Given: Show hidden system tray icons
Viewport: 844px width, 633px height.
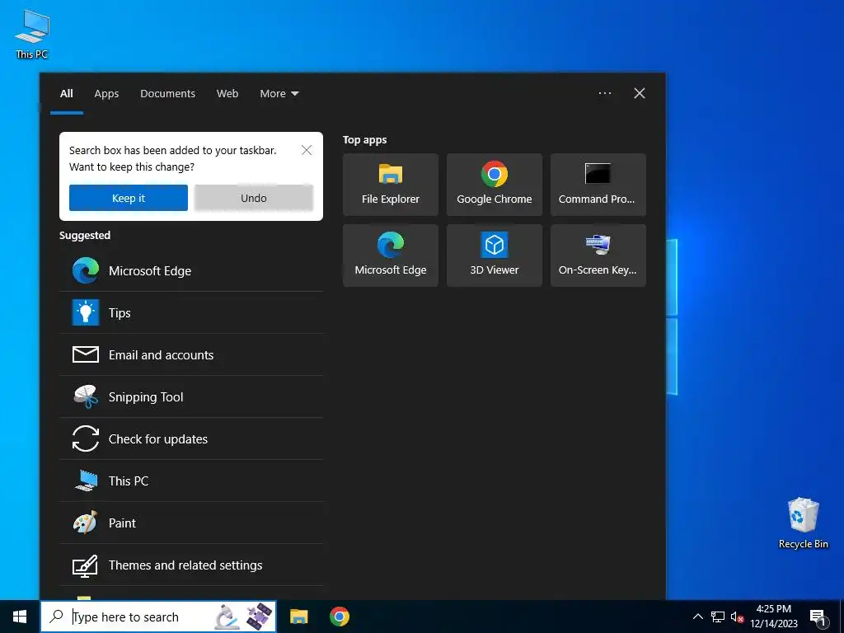Looking at the screenshot, I should tap(697, 617).
